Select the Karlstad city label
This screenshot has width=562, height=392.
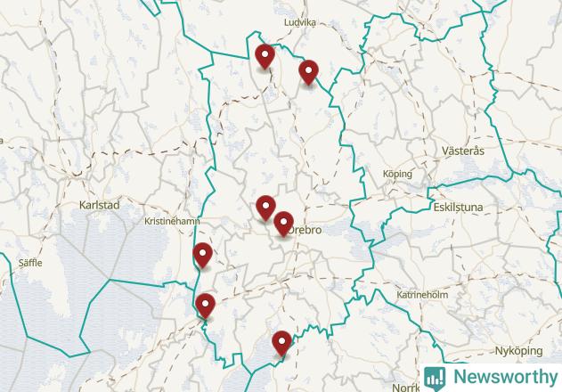pos(99,205)
